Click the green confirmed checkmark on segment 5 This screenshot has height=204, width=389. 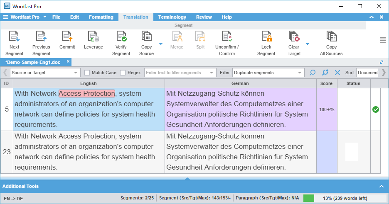376,109
